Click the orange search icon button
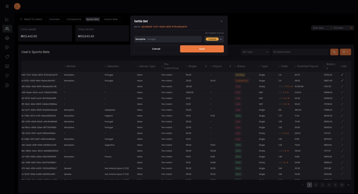Image resolution: width=358 pixels, height=194 pixels. 334,52
